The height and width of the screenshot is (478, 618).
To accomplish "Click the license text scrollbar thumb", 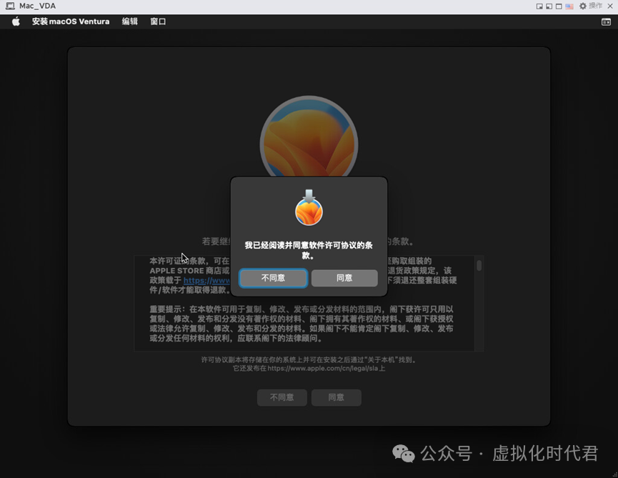I will [479, 265].
